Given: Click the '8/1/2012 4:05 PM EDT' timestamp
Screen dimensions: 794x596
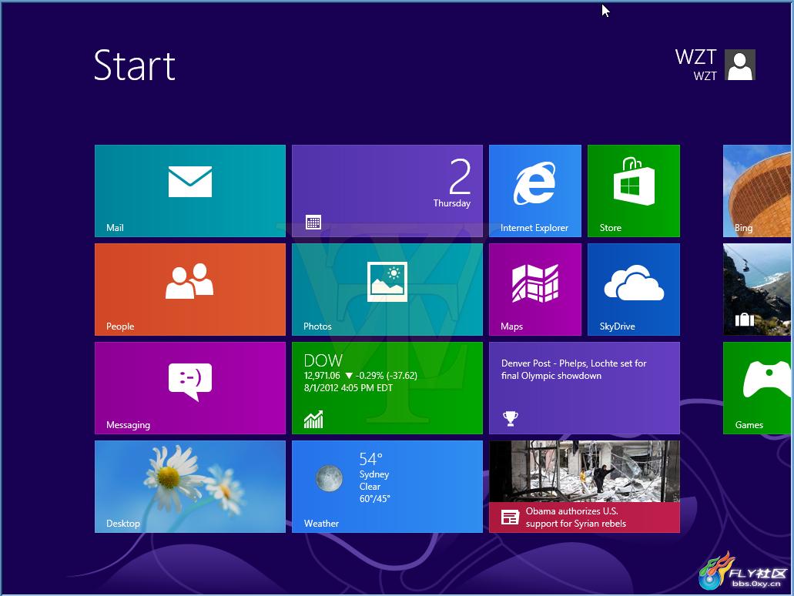Looking at the screenshot, I should pos(348,388).
